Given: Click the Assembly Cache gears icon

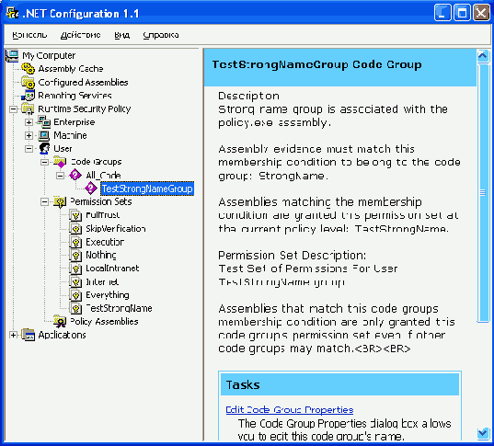Looking at the screenshot, I should 28,69.
